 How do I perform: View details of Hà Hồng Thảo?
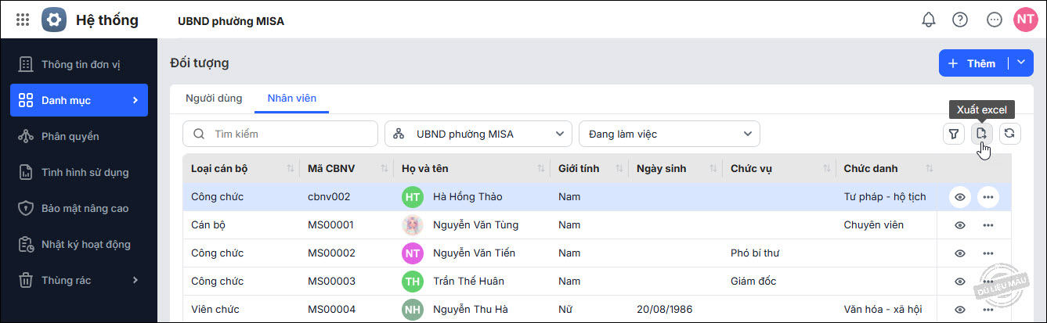click(x=960, y=197)
